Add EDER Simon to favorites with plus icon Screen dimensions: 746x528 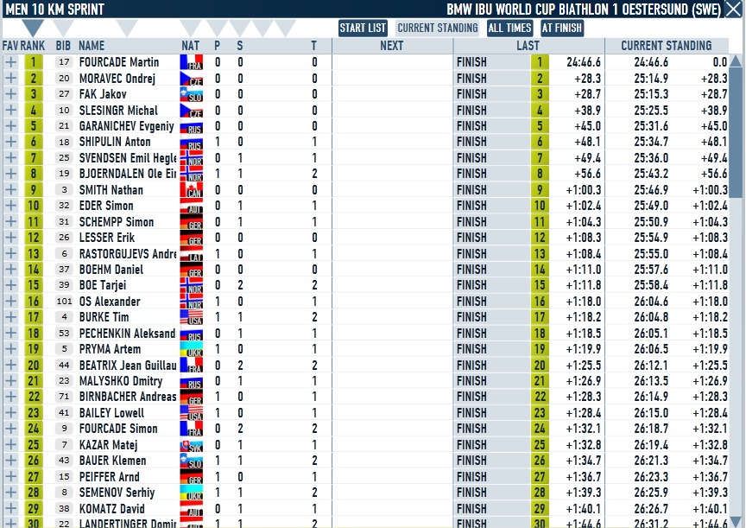click(x=10, y=205)
